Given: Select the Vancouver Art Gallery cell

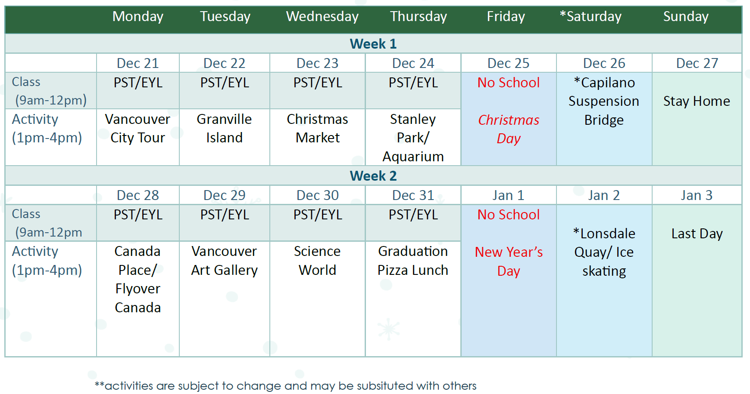Looking at the screenshot, I should pyautogui.click(x=225, y=299).
